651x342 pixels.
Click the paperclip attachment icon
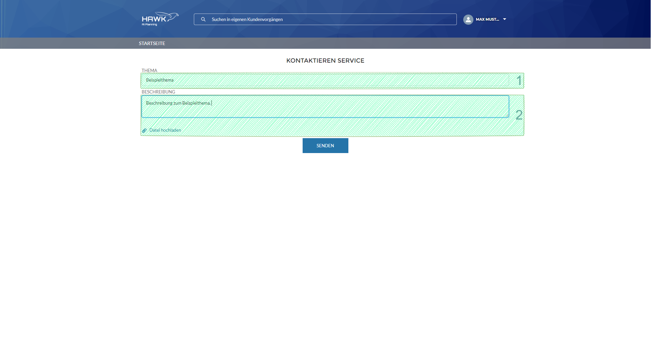point(144,130)
